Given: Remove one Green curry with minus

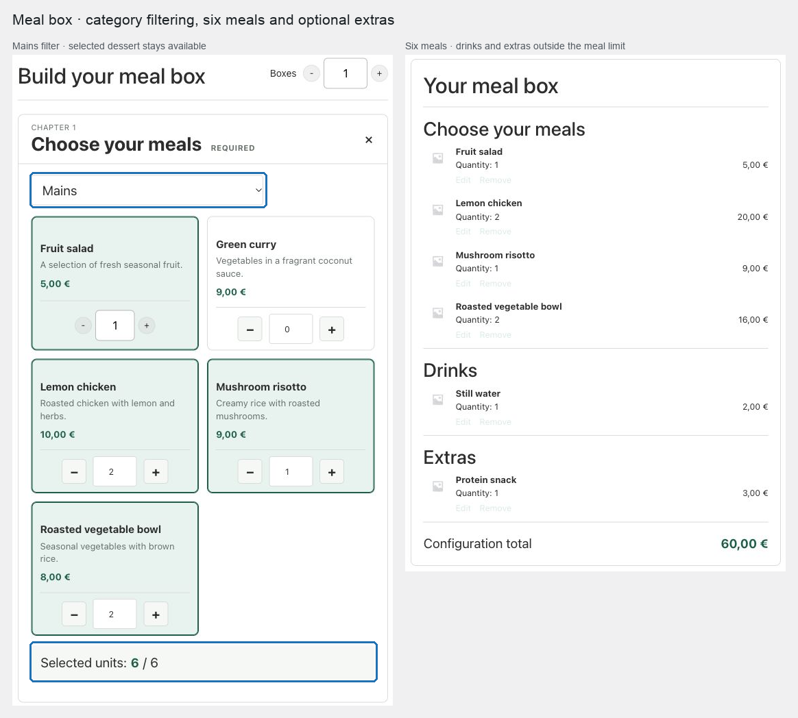Looking at the screenshot, I should [250, 330].
